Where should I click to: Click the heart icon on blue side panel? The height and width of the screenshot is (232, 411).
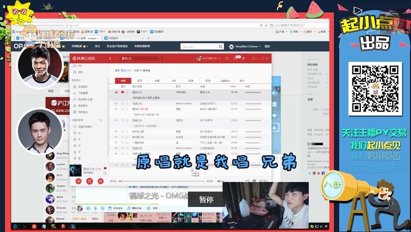point(274,116)
